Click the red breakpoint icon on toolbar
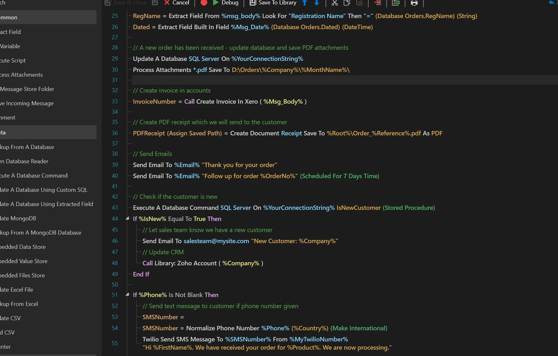 tap(377, 3)
